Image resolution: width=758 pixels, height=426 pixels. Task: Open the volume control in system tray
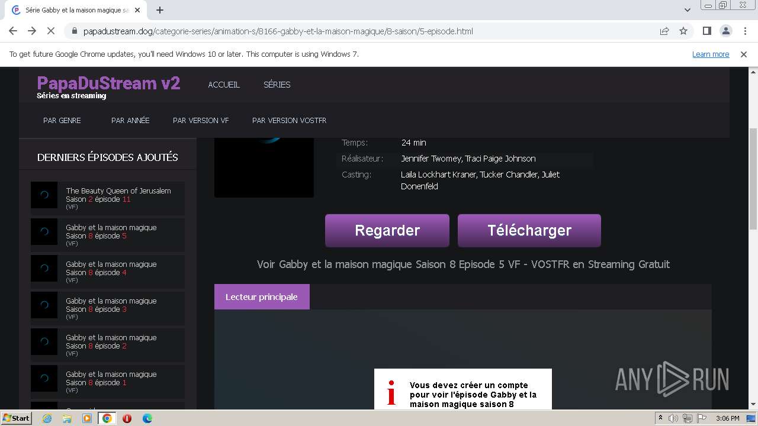pos(673,418)
